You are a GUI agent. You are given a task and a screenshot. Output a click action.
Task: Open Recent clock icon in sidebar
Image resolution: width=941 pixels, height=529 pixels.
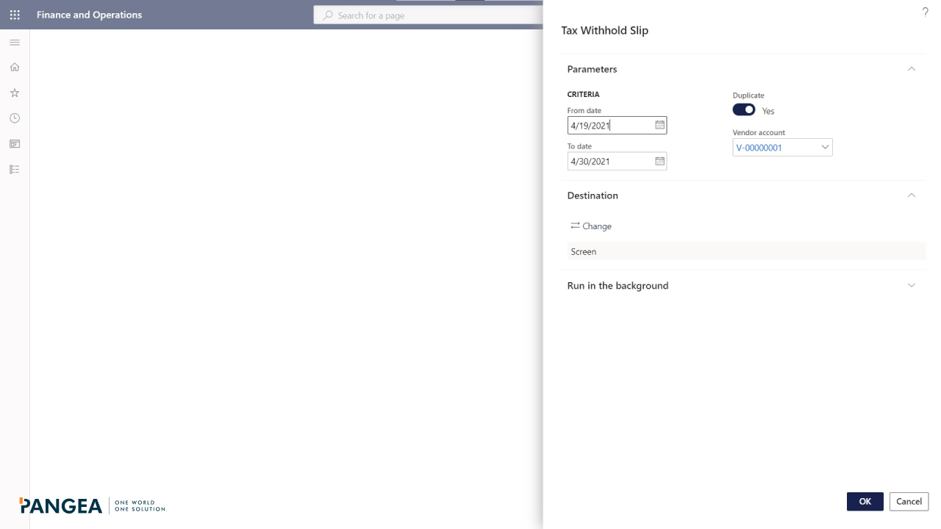[15, 118]
